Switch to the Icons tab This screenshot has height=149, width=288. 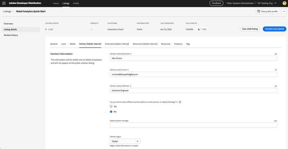click(x=63, y=44)
